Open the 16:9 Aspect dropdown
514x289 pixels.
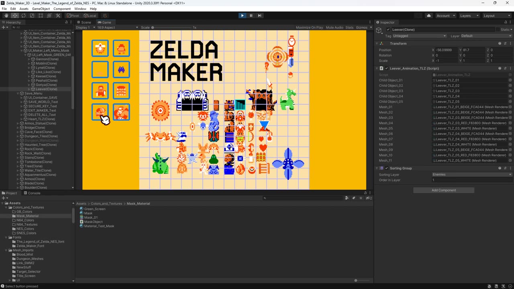pos(117,28)
